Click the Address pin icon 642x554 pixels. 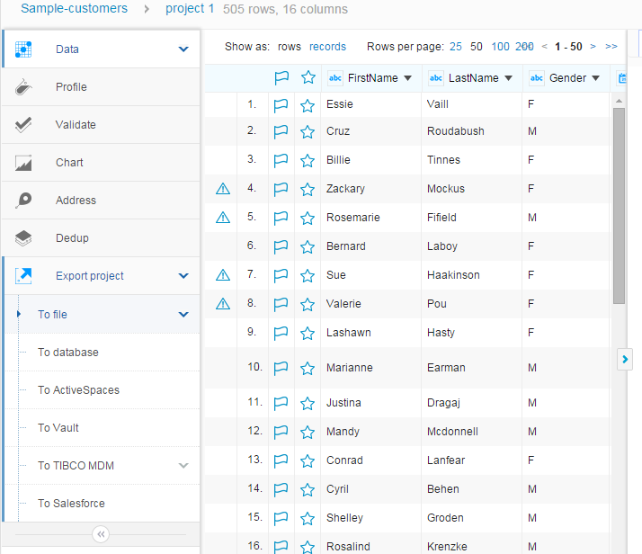click(24, 201)
